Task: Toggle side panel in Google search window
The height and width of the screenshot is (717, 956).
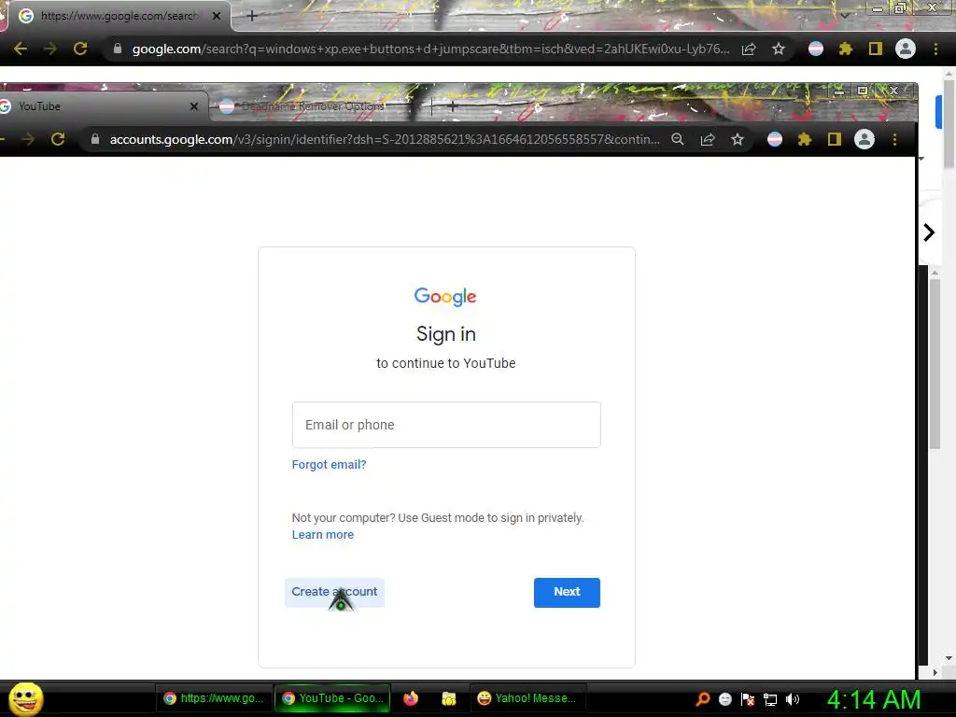Action: pos(876,49)
